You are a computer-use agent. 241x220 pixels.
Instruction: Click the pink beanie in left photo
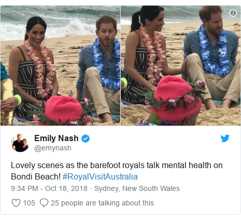[64, 109]
